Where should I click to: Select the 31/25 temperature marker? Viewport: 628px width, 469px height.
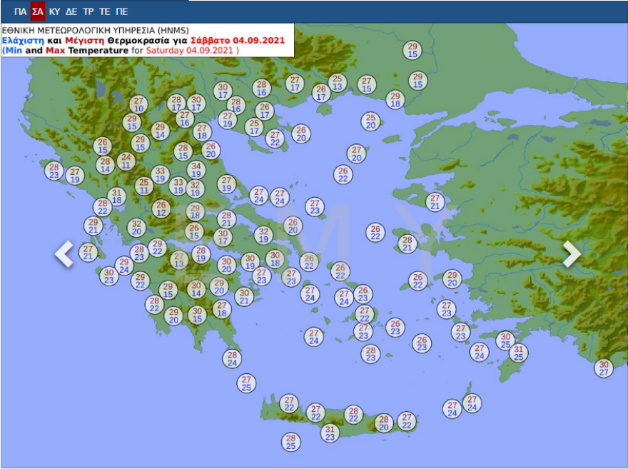(519, 353)
